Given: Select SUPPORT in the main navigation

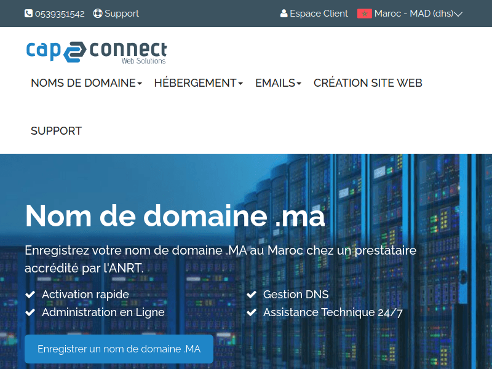Looking at the screenshot, I should pos(56,130).
